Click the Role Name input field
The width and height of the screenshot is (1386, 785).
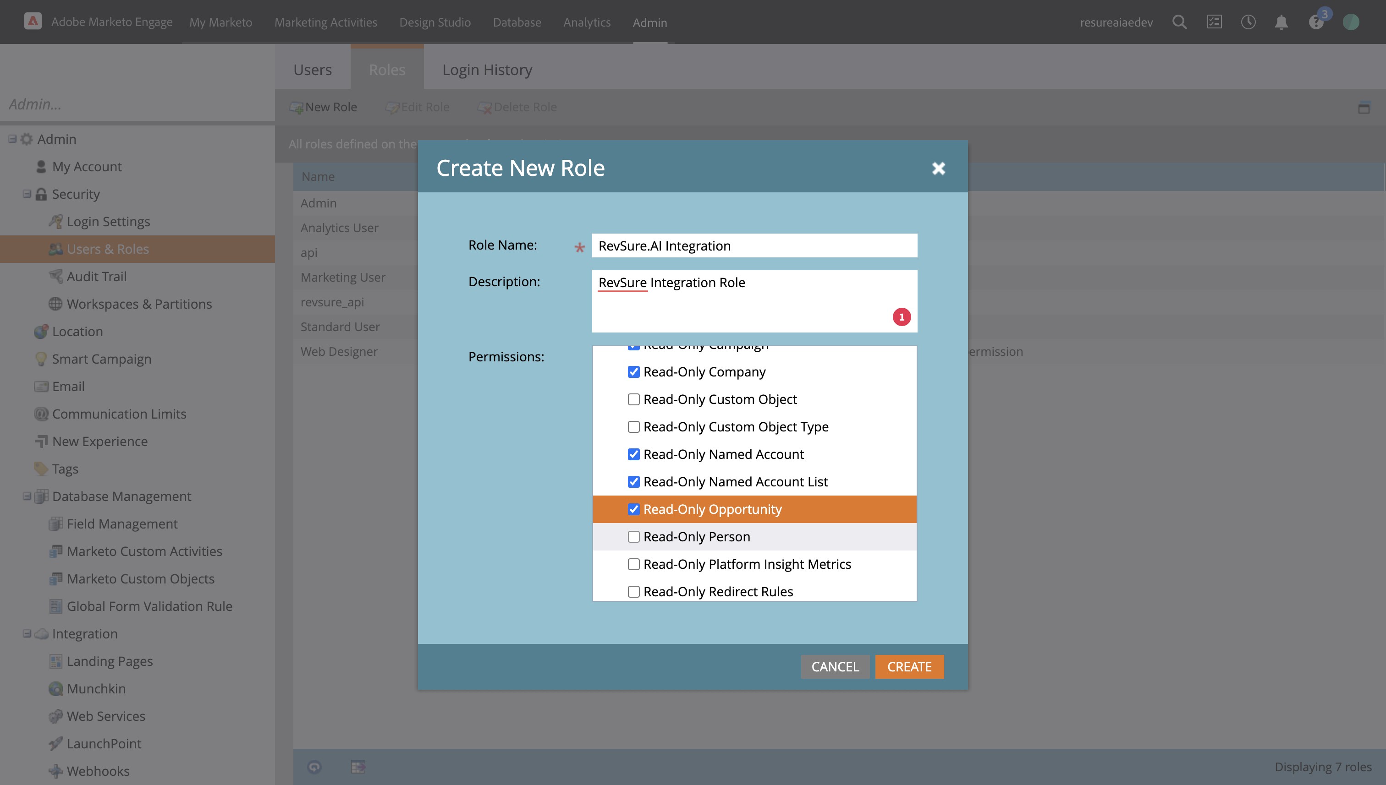754,246
